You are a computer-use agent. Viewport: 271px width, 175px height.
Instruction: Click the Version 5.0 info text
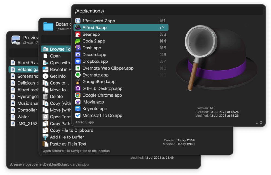pyautogui.click(x=206, y=108)
